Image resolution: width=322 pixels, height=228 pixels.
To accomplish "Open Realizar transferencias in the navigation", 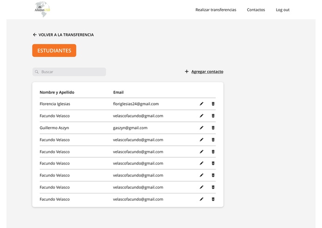I will [215, 10].
